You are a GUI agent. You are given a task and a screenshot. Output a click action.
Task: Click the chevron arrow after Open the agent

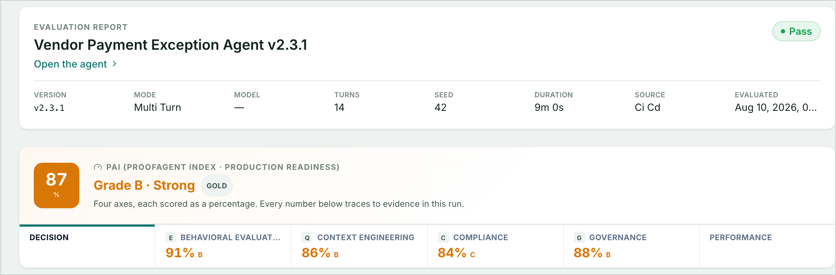(x=115, y=64)
